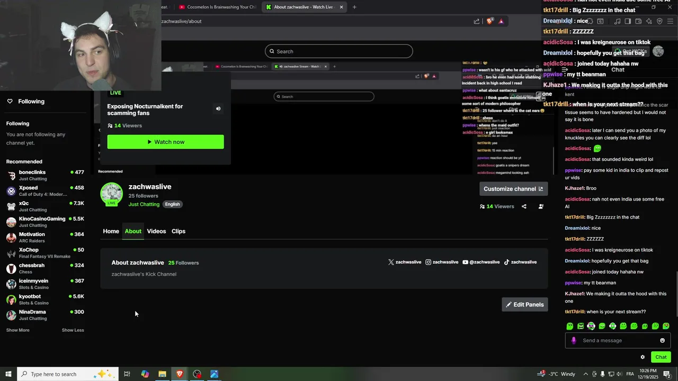The width and height of the screenshot is (678, 381).
Task: Mute the live preview via speaker icon
Action: [218, 108]
